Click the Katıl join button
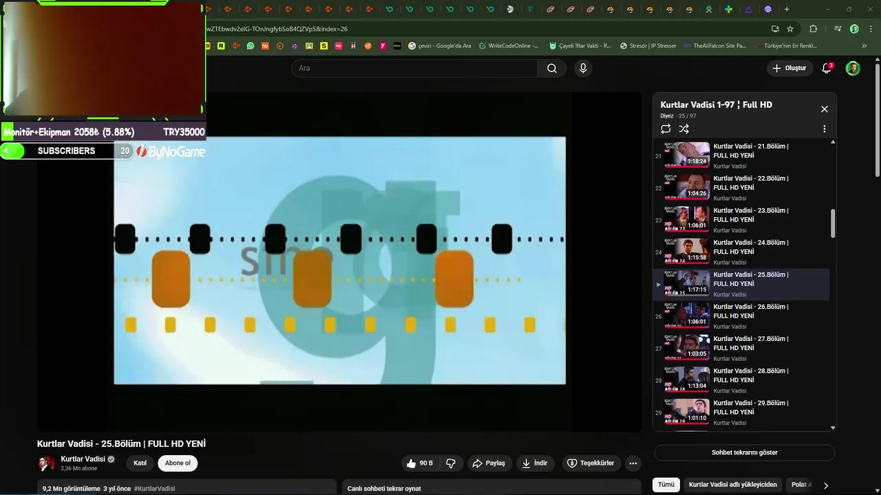This screenshot has width=881, height=495. click(x=140, y=463)
